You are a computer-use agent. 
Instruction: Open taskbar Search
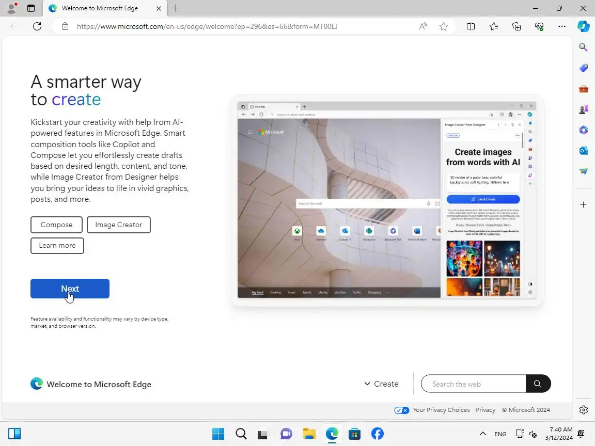241,434
